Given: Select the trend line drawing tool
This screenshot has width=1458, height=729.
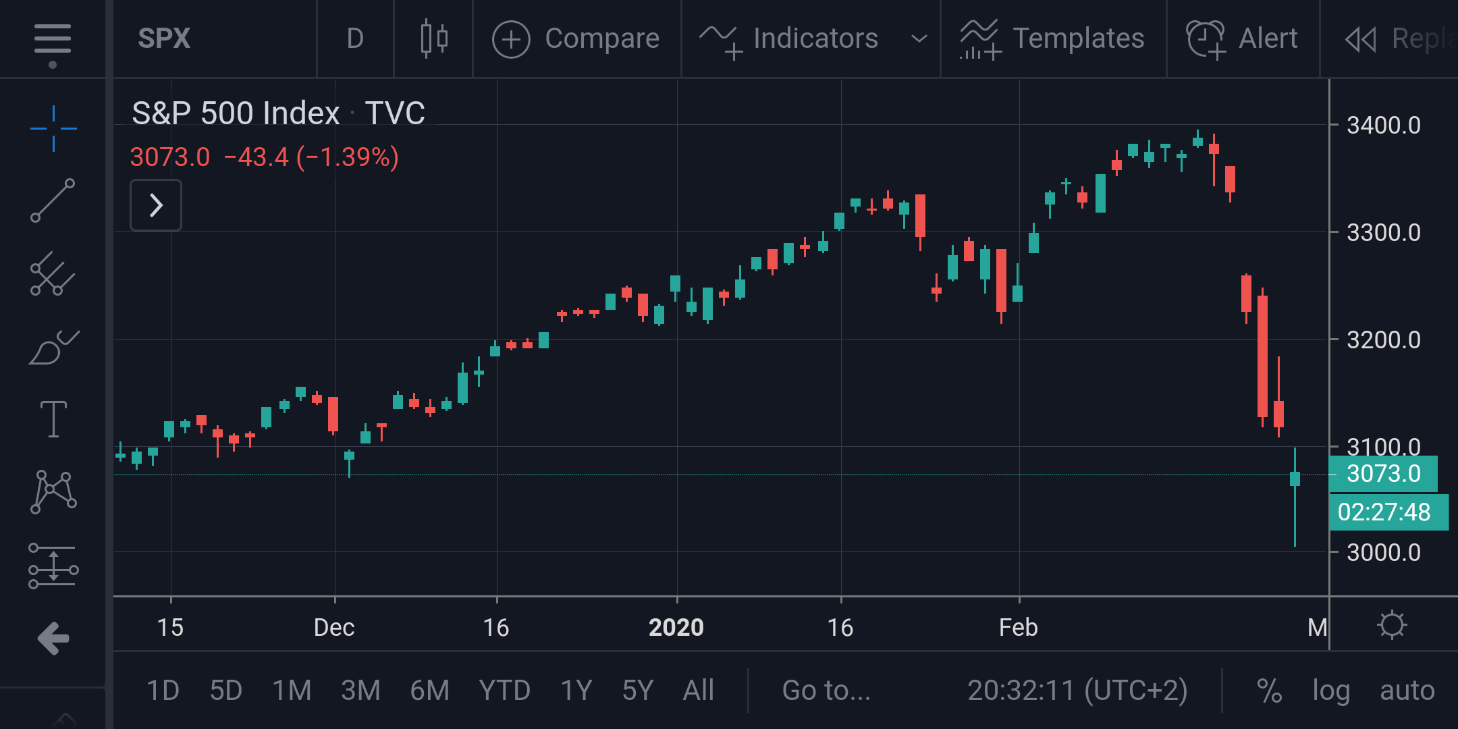Looking at the screenshot, I should click(x=53, y=200).
